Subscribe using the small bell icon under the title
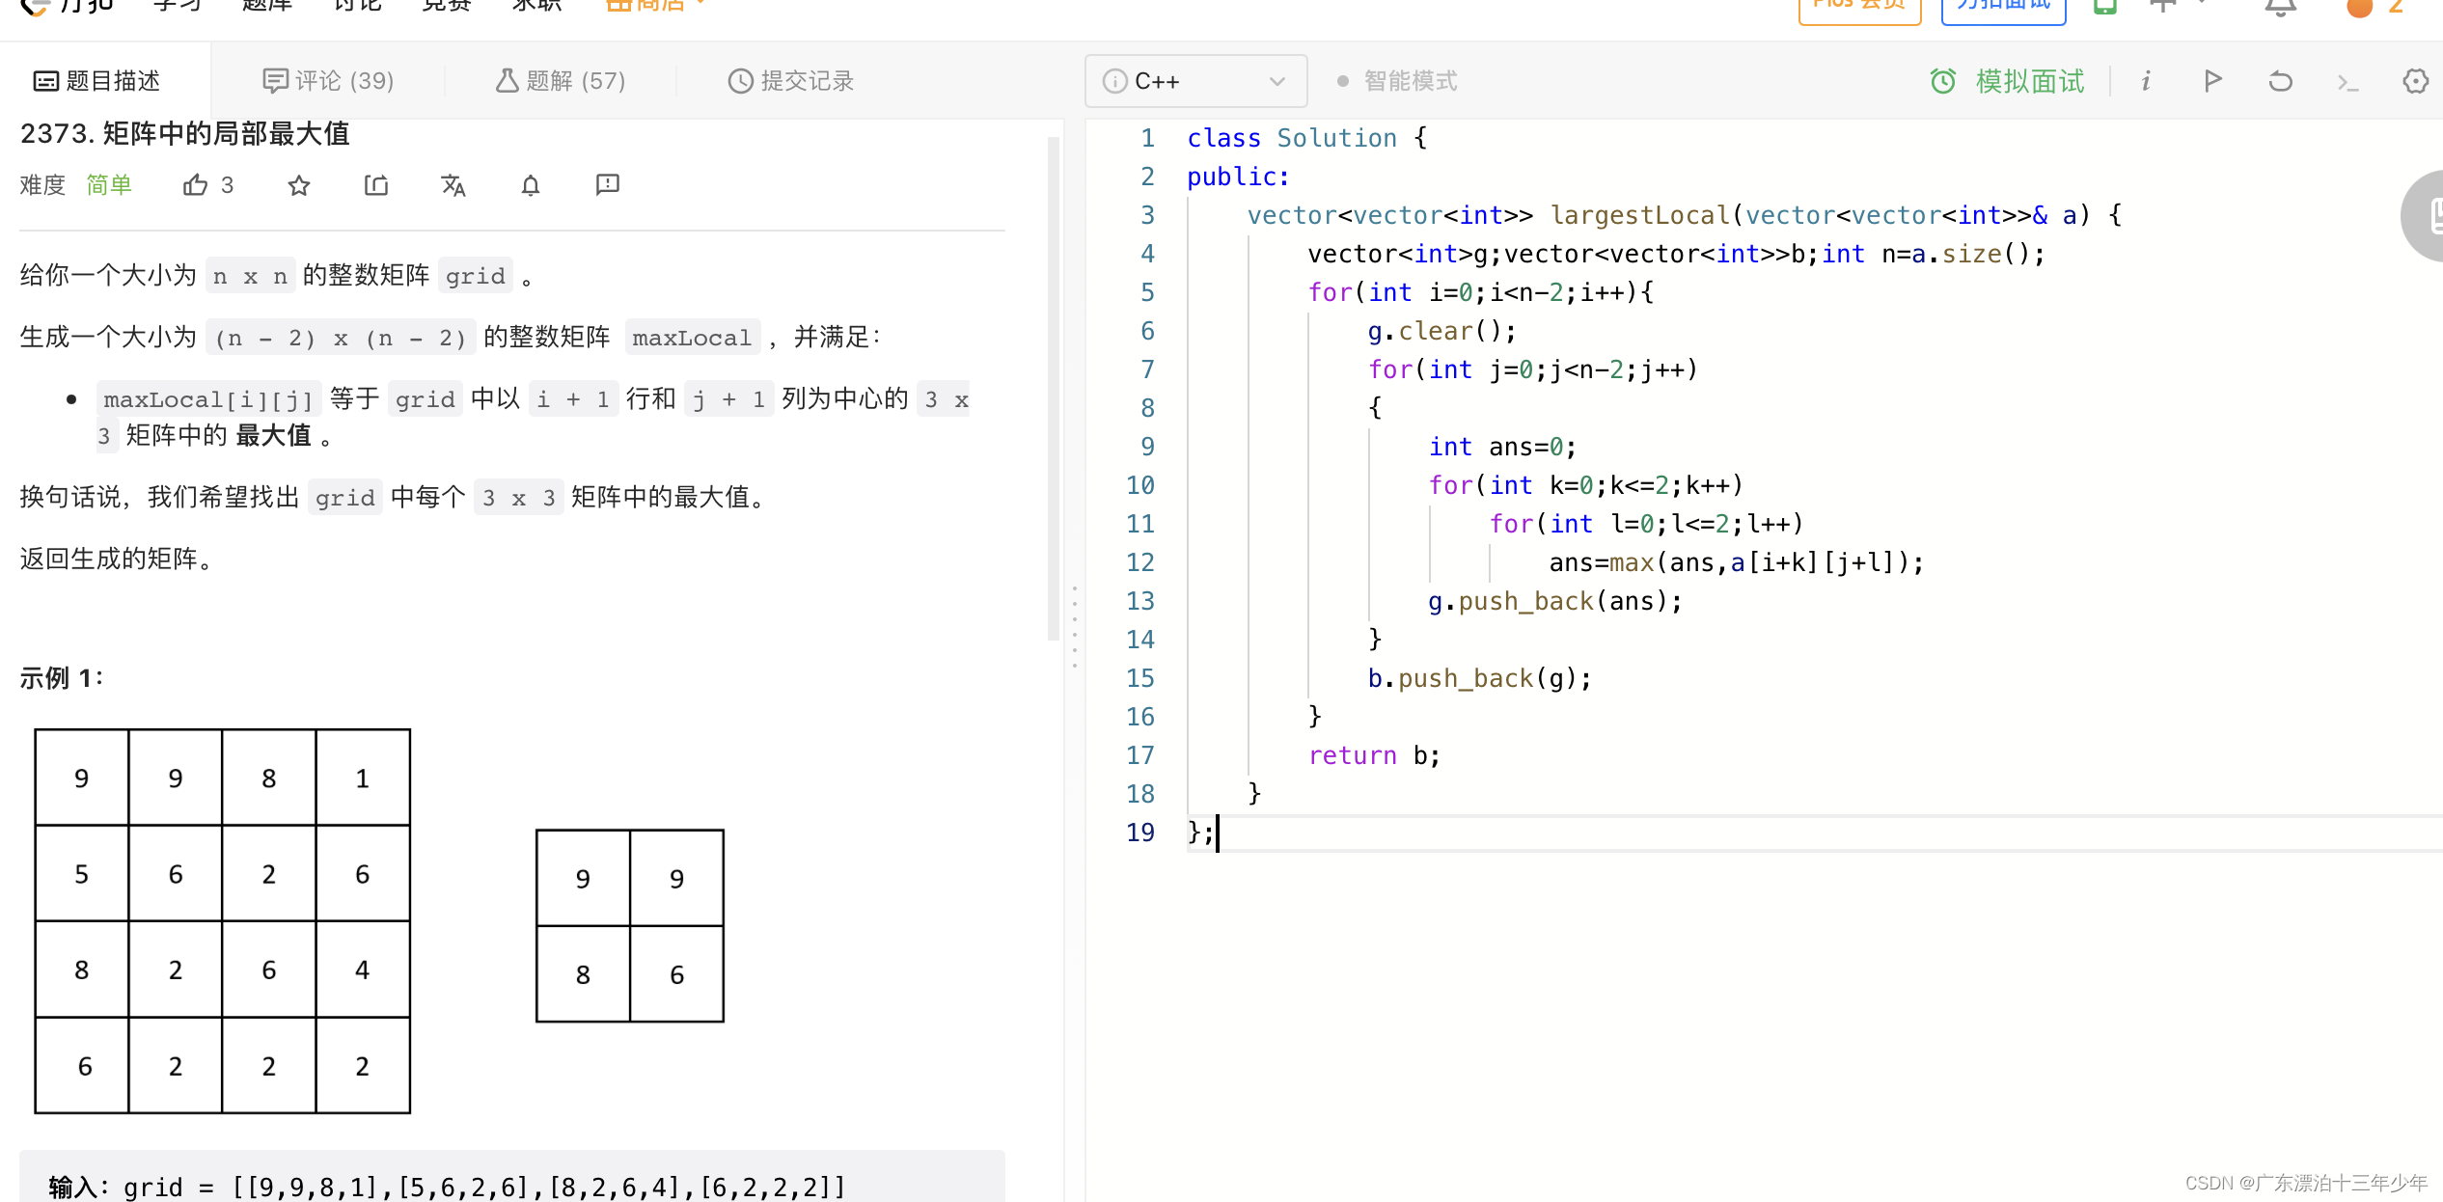 click(x=531, y=184)
